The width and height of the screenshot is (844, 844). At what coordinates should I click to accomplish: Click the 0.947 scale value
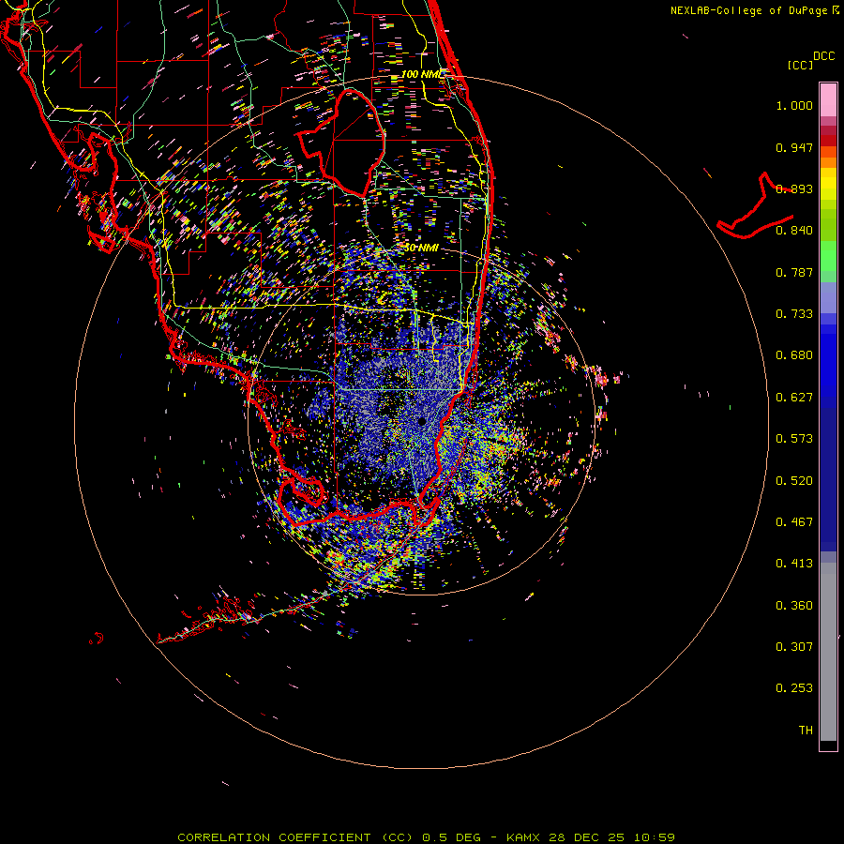(794, 147)
